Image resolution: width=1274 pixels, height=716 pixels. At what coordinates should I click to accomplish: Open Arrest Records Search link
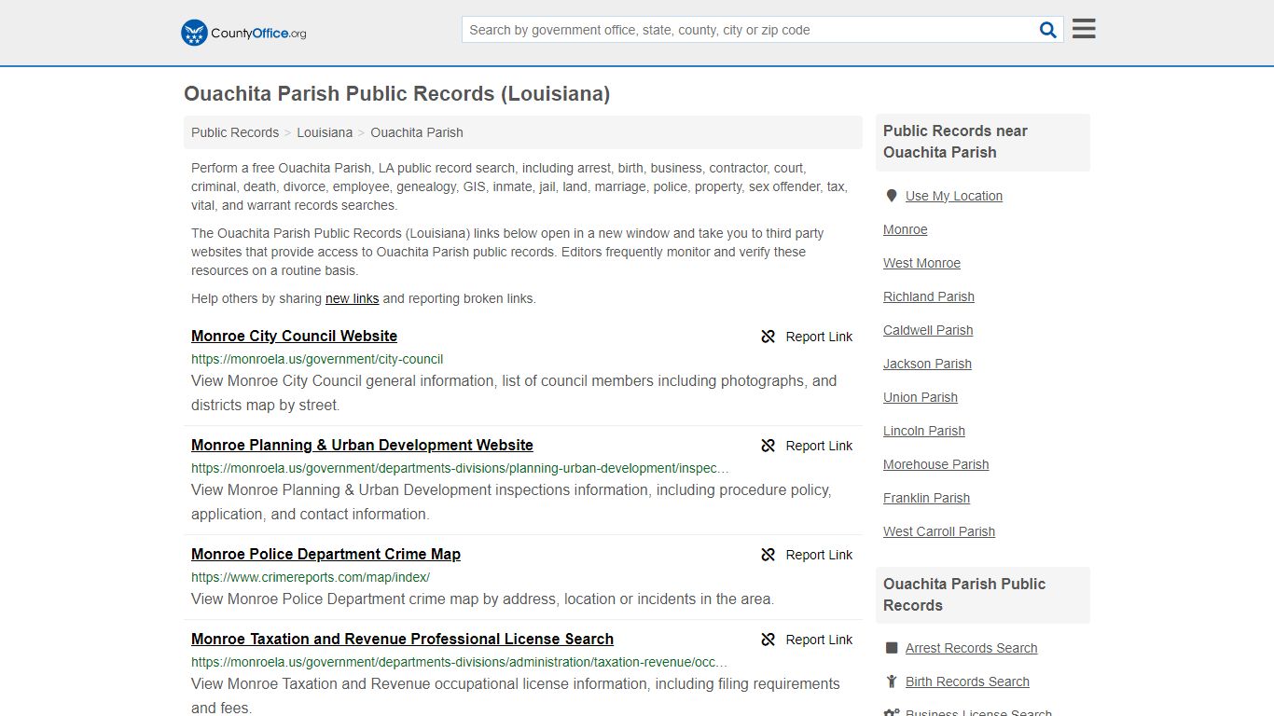971,648
